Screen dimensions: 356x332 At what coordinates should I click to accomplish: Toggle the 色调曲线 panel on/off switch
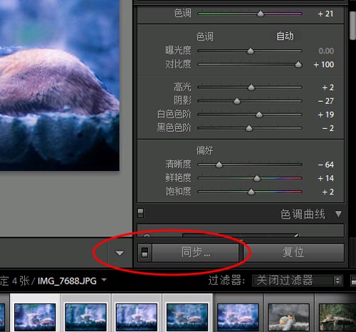click(x=140, y=213)
